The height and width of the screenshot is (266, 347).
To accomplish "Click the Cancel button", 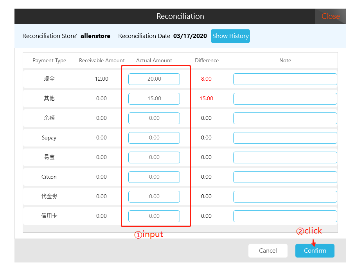I will click(268, 251).
